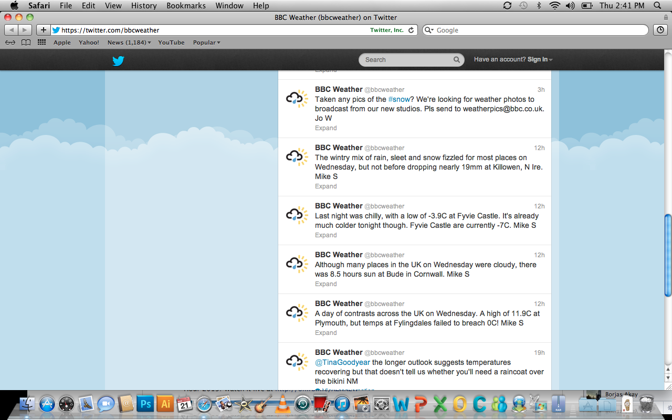
Task: Expand the Popular bookmarks dropdown
Action: [x=206, y=43]
